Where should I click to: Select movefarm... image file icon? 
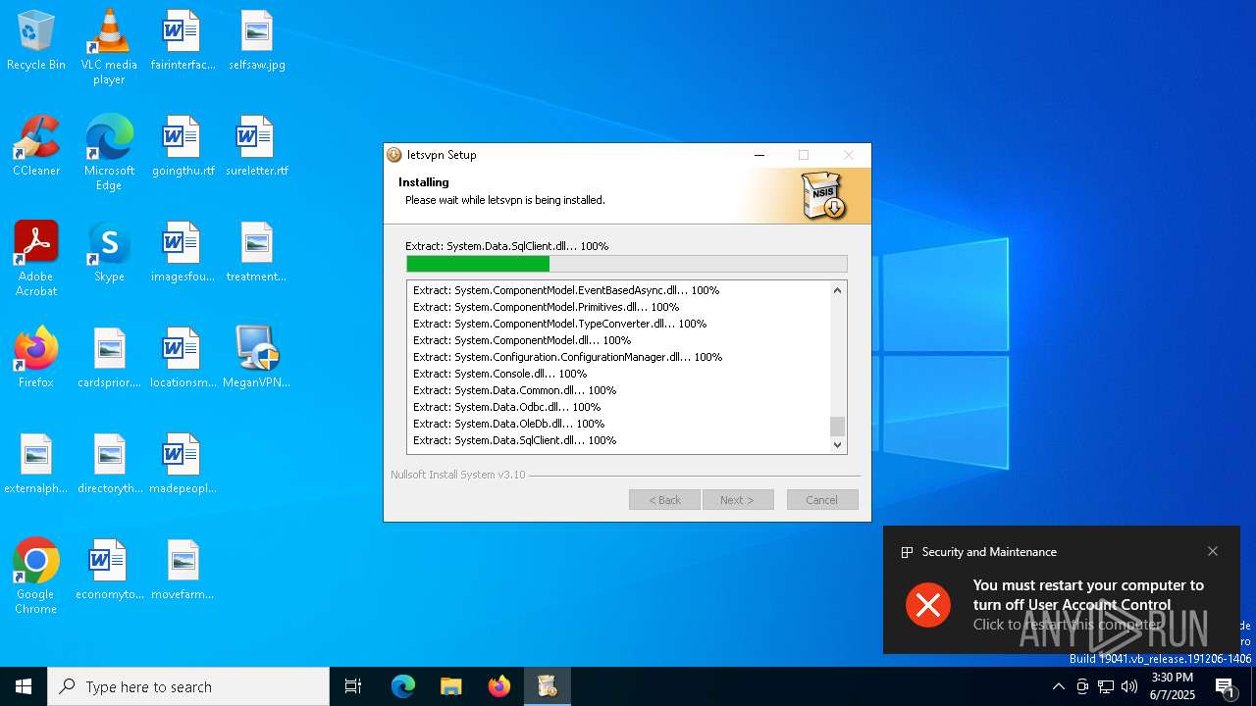(x=183, y=571)
